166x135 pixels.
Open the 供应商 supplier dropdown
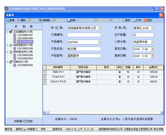tap(100, 28)
